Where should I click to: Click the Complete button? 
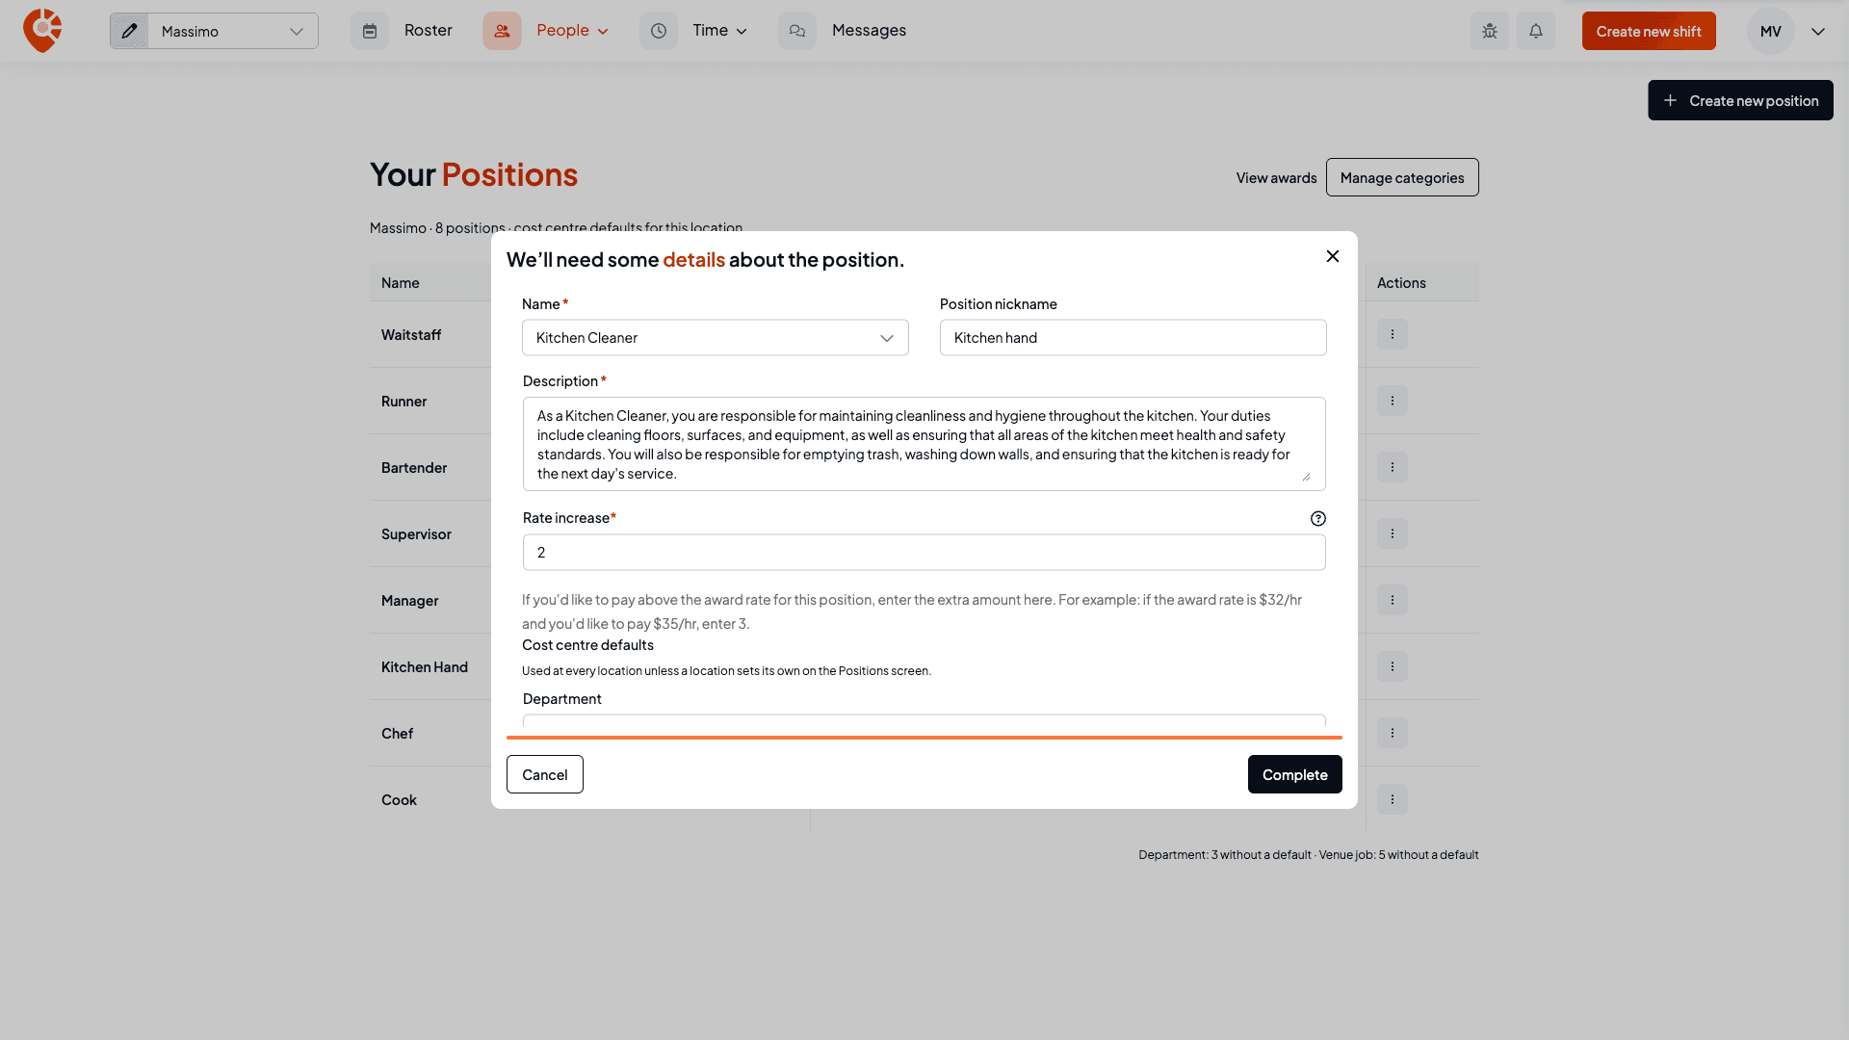point(1295,774)
